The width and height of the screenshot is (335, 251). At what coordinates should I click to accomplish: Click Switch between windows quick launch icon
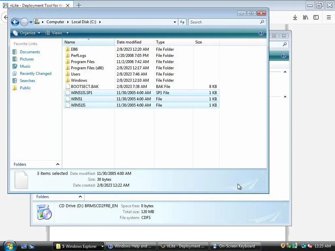[31, 246]
